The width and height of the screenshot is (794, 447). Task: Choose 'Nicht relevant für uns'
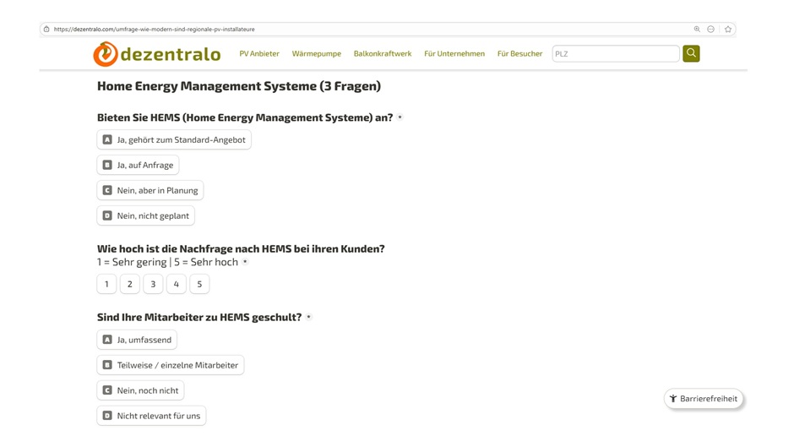coord(151,416)
